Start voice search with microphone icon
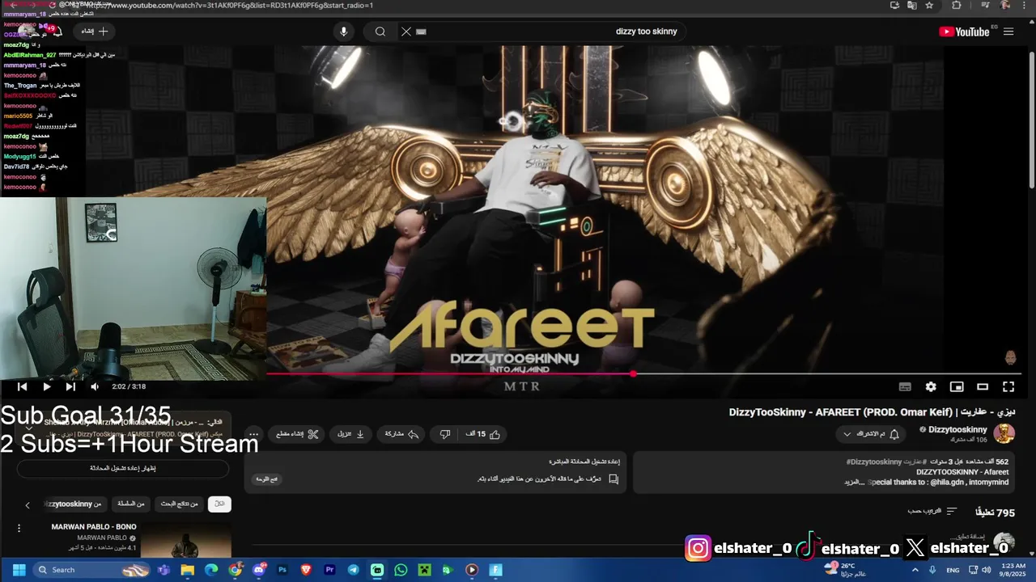This screenshot has height=582, width=1036. (344, 32)
